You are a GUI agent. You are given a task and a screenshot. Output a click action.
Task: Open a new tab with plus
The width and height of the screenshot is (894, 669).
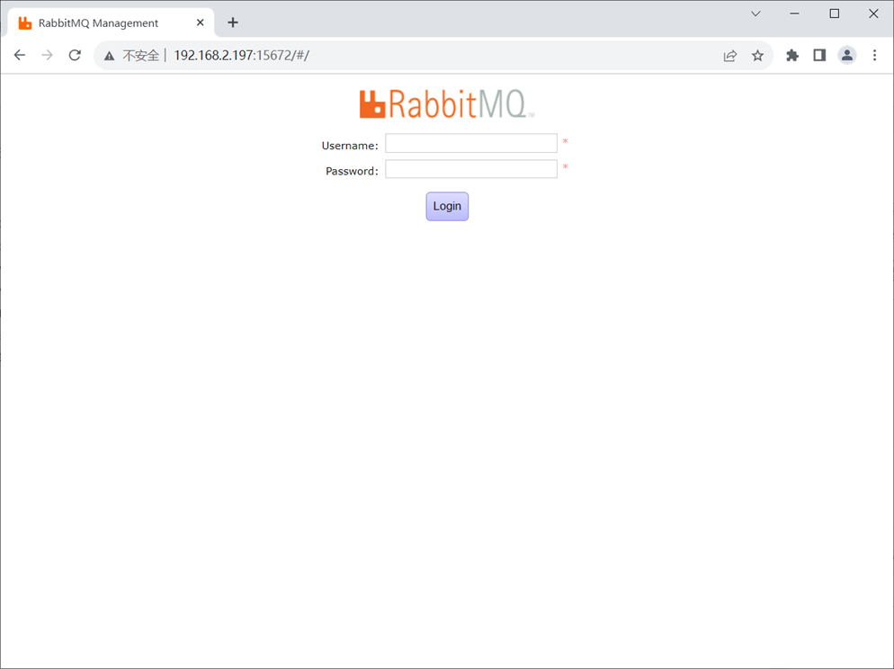point(233,22)
